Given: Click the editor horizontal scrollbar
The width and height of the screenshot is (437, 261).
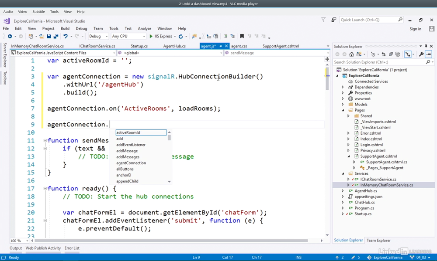Looking at the screenshot, I should [171, 241].
